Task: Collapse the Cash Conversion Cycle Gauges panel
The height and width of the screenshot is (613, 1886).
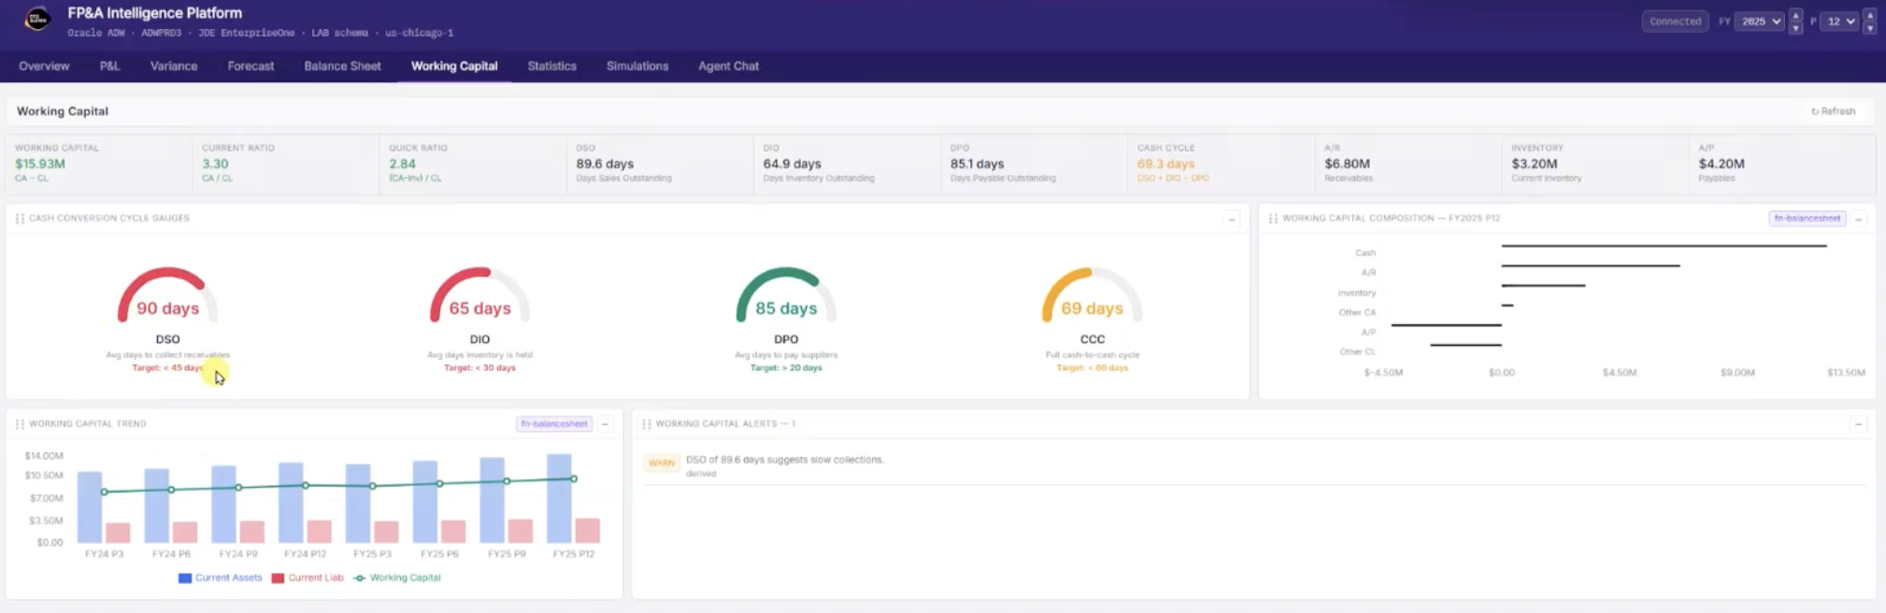Action: pyautogui.click(x=1232, y=220)
